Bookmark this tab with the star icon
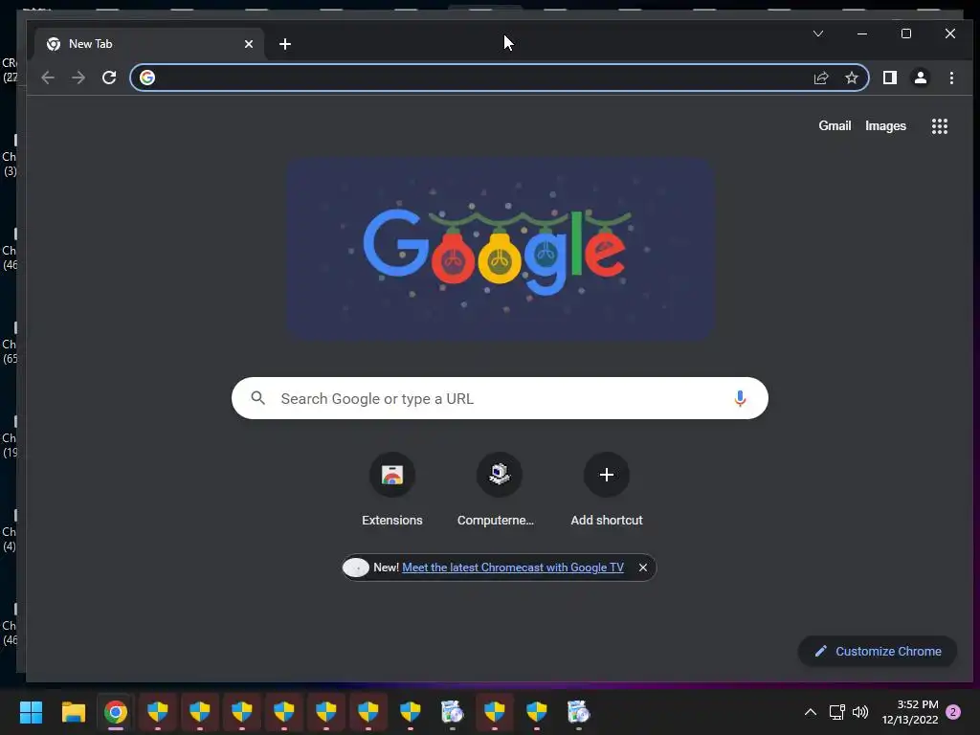This screenshot has width=980, height=735. click(x=851, y=78)
